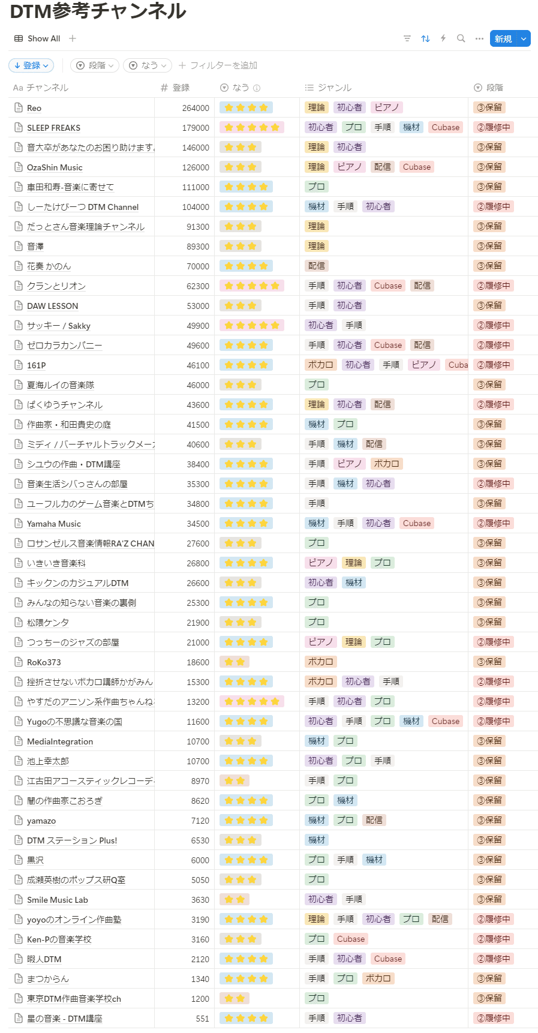Click the DTM参考チャンネル page title
Image resolution: width=538 pixels, height=1033 pixels.
pos(98,11)
